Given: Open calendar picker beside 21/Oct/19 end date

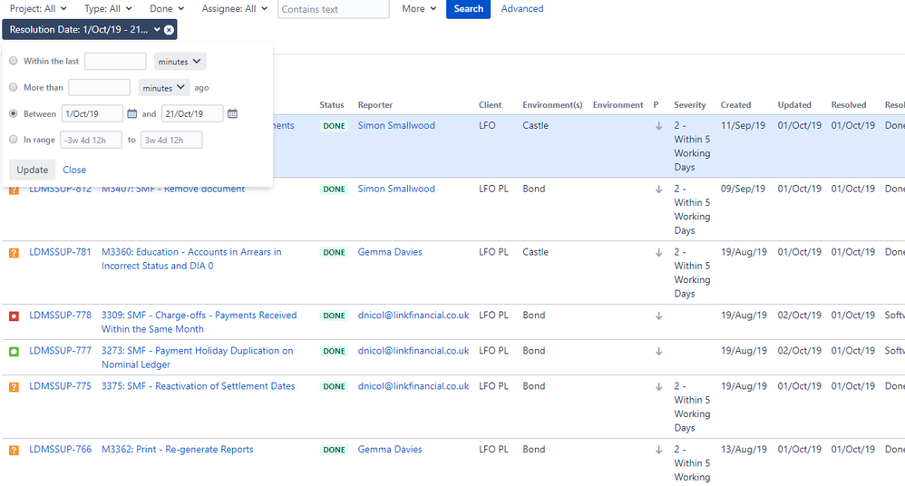Looking at the screenshot, I should coord(232,113).
